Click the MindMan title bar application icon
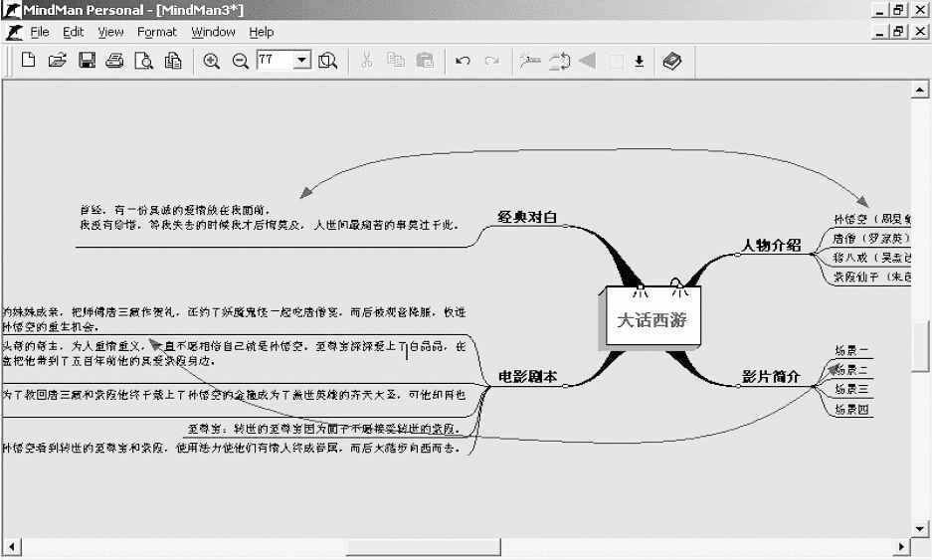932x560 pixels. (11, 10)
